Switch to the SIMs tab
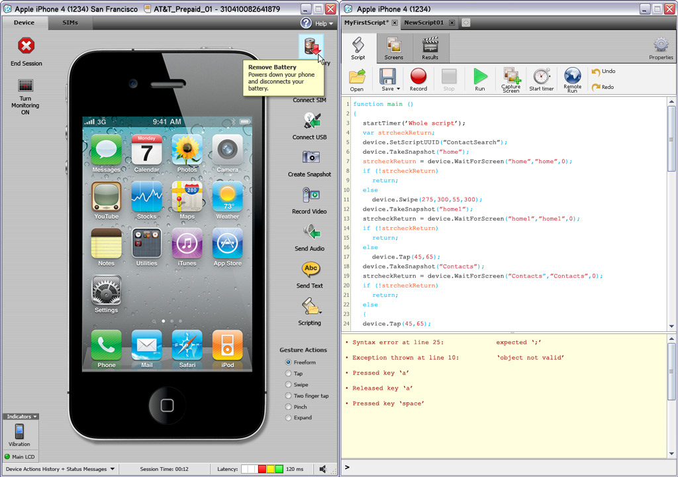Viewport: 678px width, 477px height. [x=70, y=23]
